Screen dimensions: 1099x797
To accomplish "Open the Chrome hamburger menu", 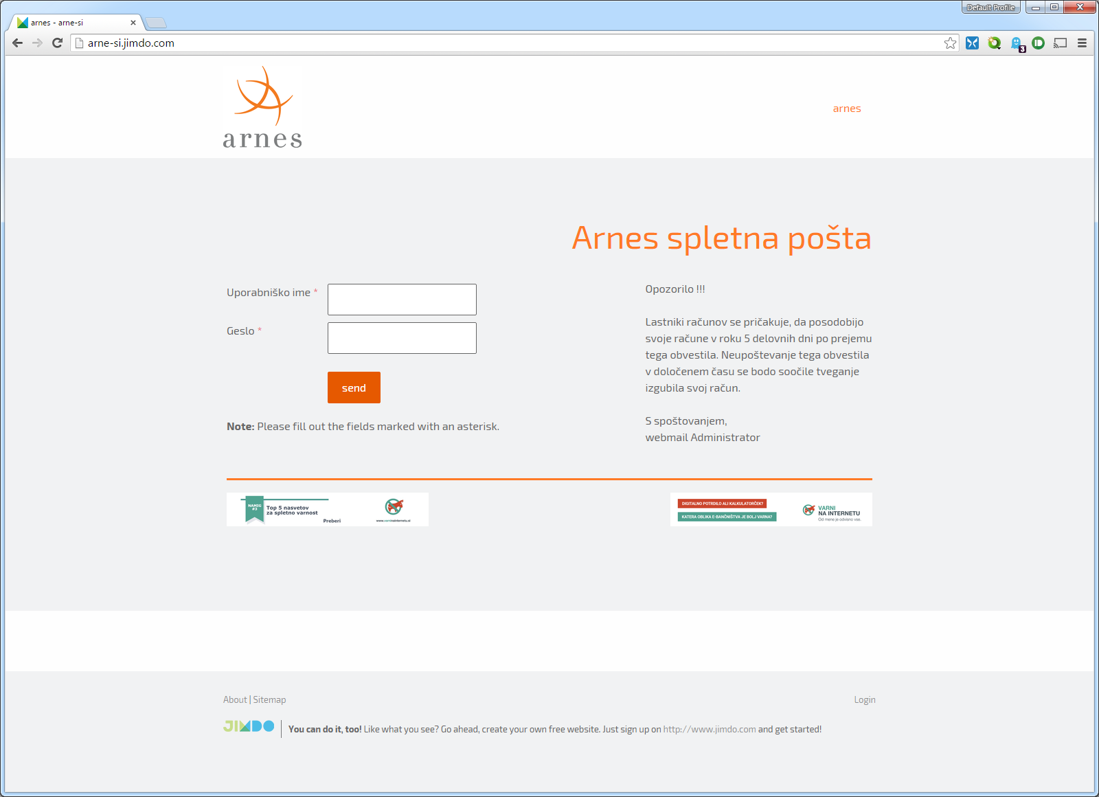I will pos(1082,43).
